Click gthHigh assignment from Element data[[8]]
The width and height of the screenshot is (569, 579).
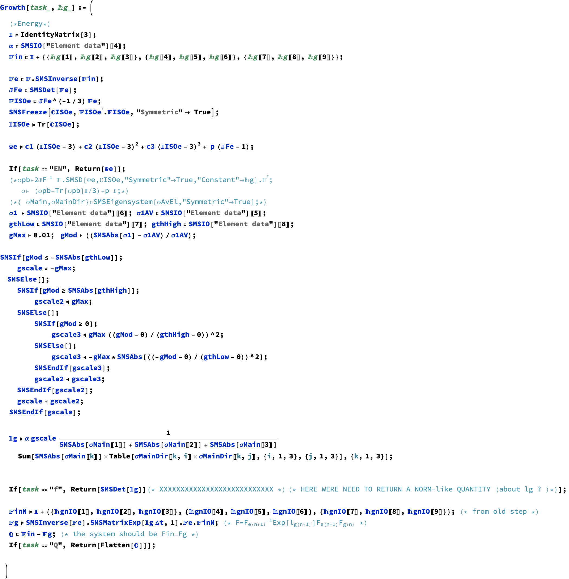(222, 224)
